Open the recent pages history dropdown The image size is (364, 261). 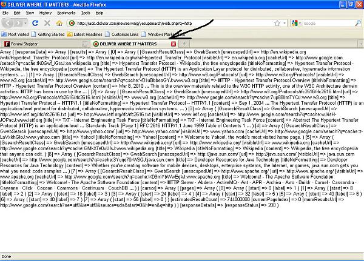tap(25, 23)
